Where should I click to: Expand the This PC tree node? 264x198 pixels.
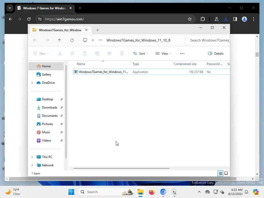click(x=32, y=157)
